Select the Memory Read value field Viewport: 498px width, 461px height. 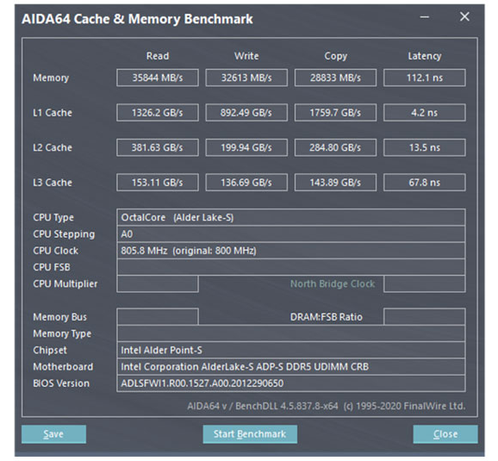(x=158, y=78)
